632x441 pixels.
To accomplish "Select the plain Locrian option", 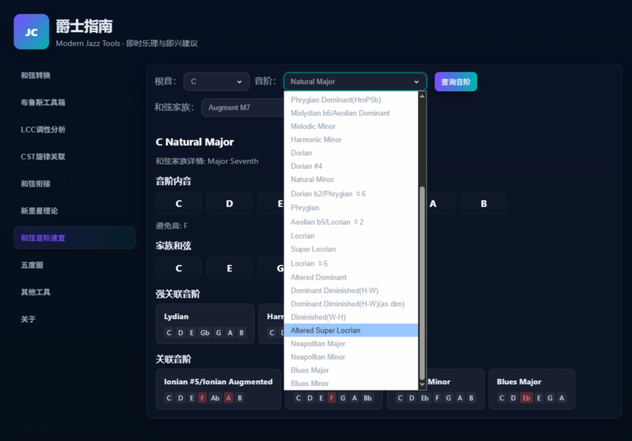I will pos(350,236).
